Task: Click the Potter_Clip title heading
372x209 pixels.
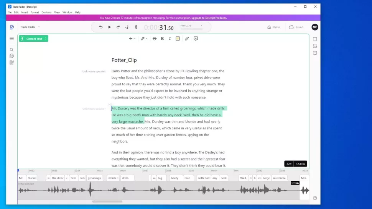Action: pos(124,60)
